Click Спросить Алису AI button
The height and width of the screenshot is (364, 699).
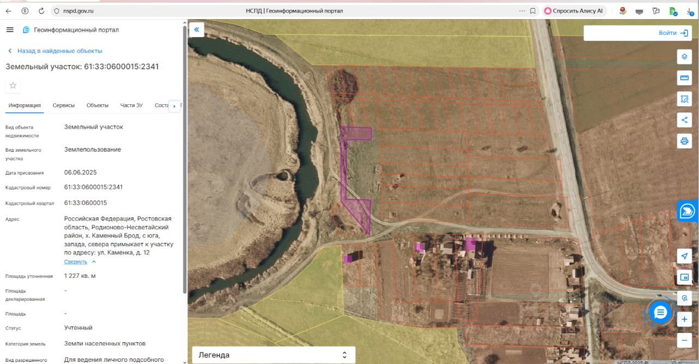[573, 10]
